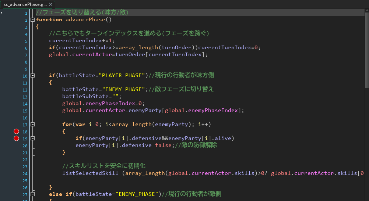Remove the breakpoint on line 18

[x=16, y=132]
